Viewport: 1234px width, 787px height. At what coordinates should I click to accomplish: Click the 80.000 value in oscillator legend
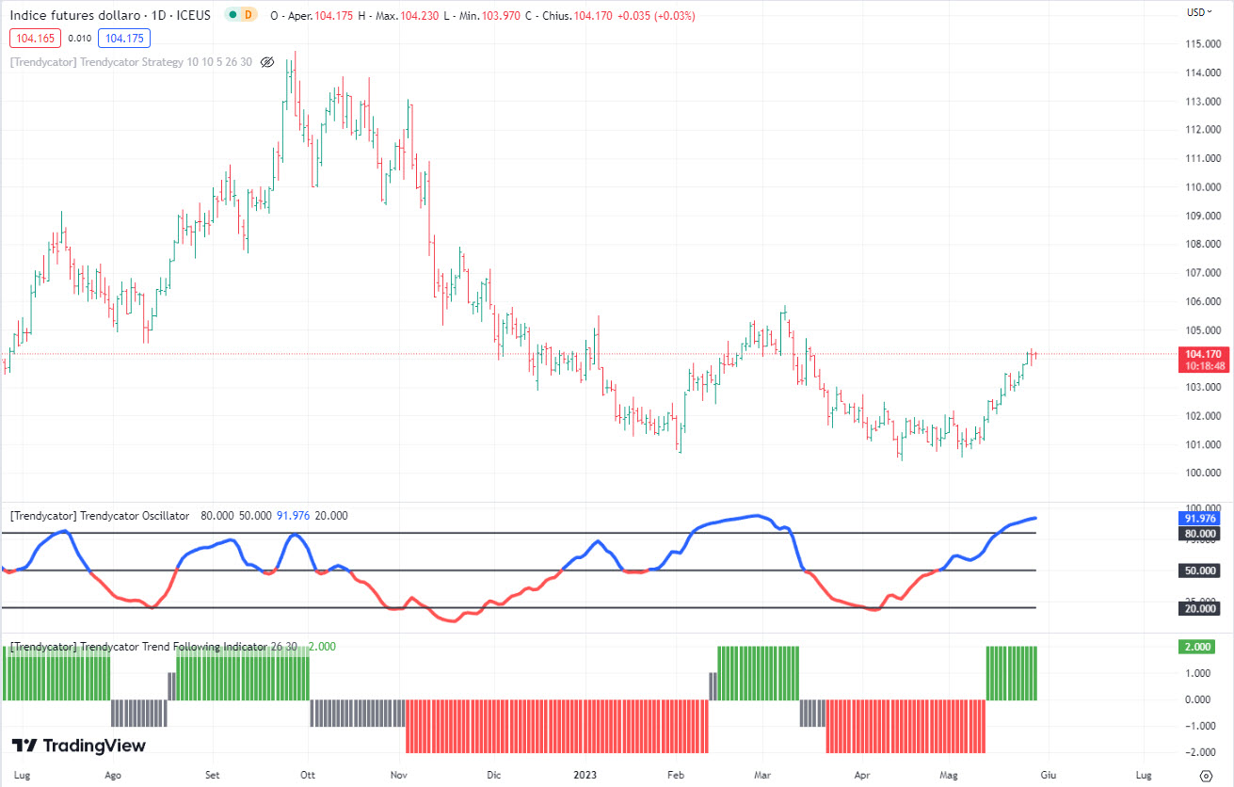(x=217, y=516)
